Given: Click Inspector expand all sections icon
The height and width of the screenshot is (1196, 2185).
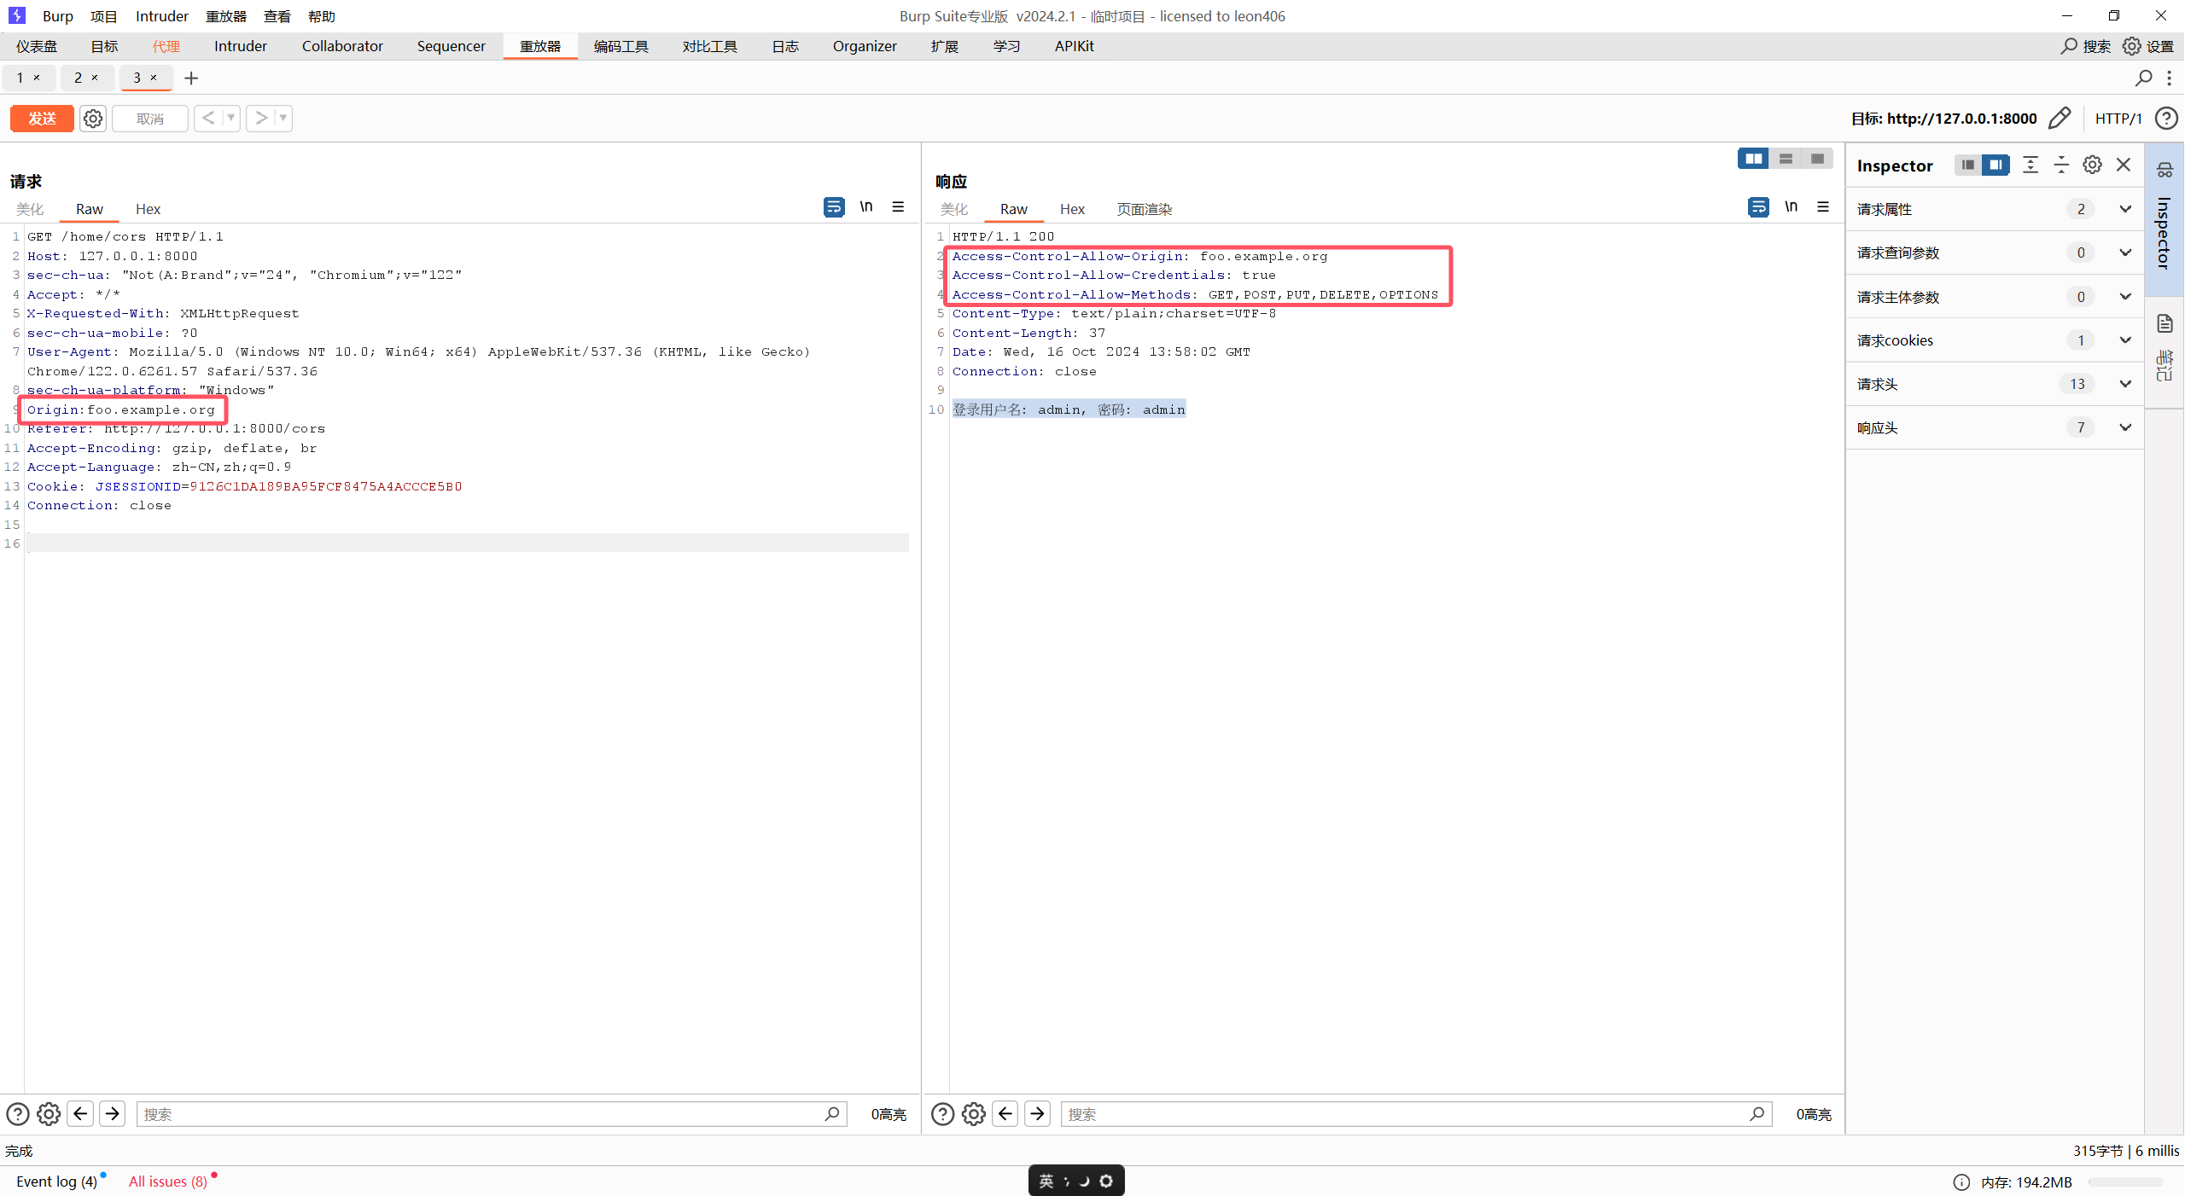Looking at the screenshot, I should 2031,165.
